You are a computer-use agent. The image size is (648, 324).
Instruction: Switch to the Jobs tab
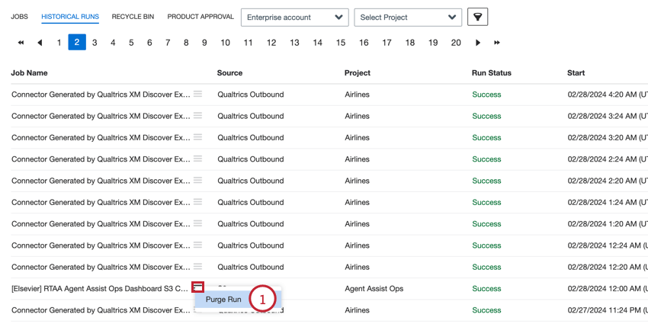(x=19, y=17)
